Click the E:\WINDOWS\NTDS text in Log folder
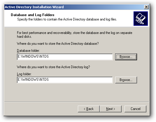Viewport: 156px width, 122px height. 33,80
